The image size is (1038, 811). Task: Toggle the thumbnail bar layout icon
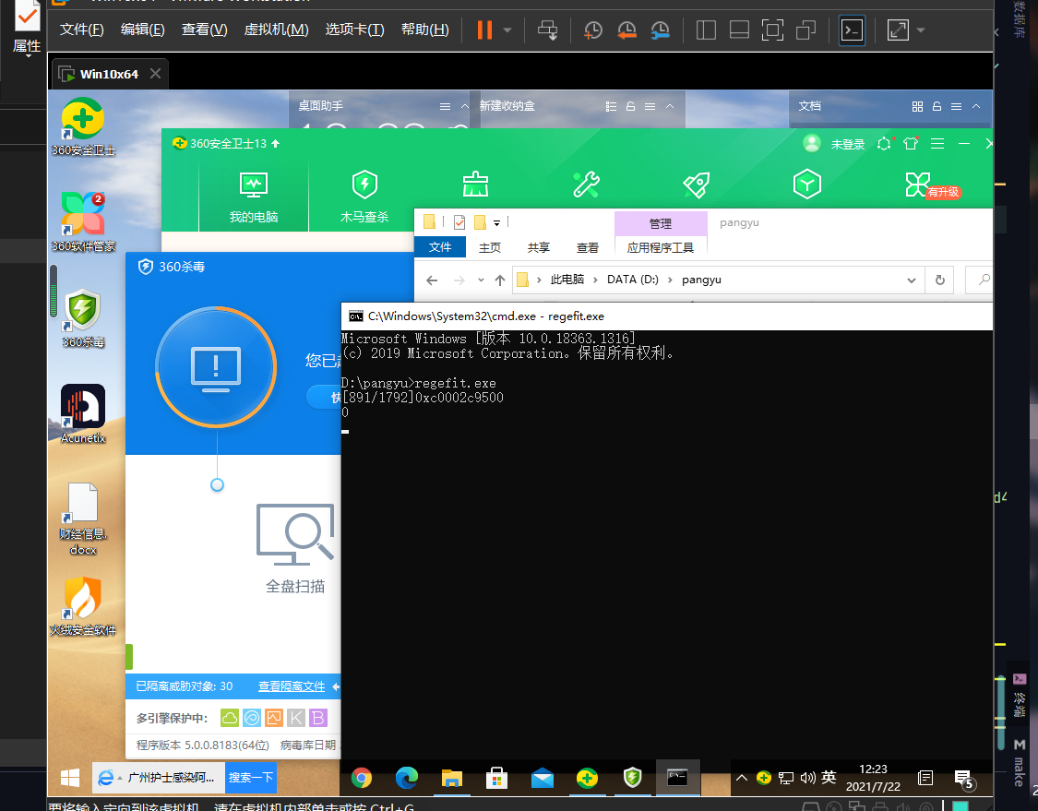739,30
